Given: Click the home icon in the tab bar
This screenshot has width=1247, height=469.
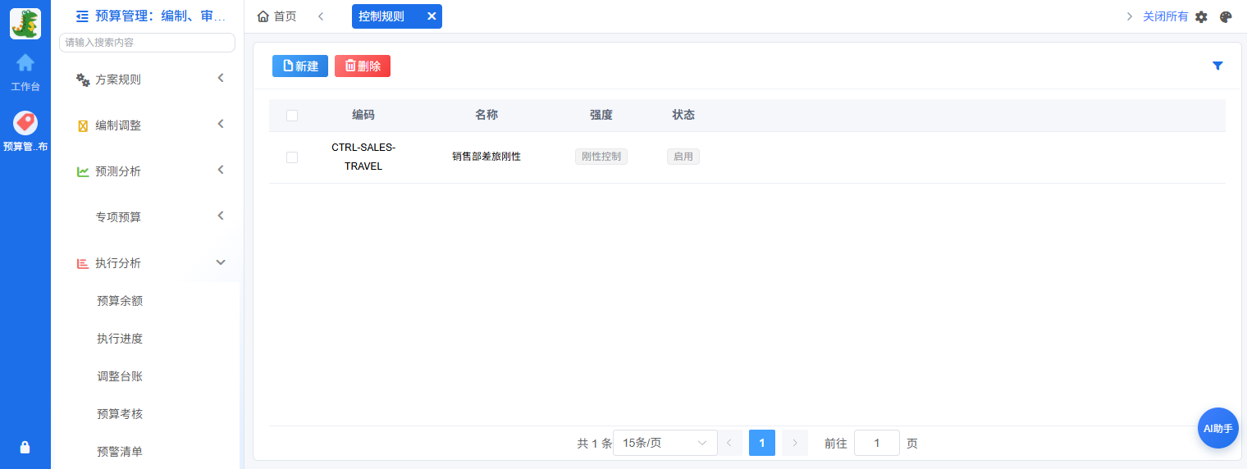Looking at the screenshot, I should tap(263, 16).
